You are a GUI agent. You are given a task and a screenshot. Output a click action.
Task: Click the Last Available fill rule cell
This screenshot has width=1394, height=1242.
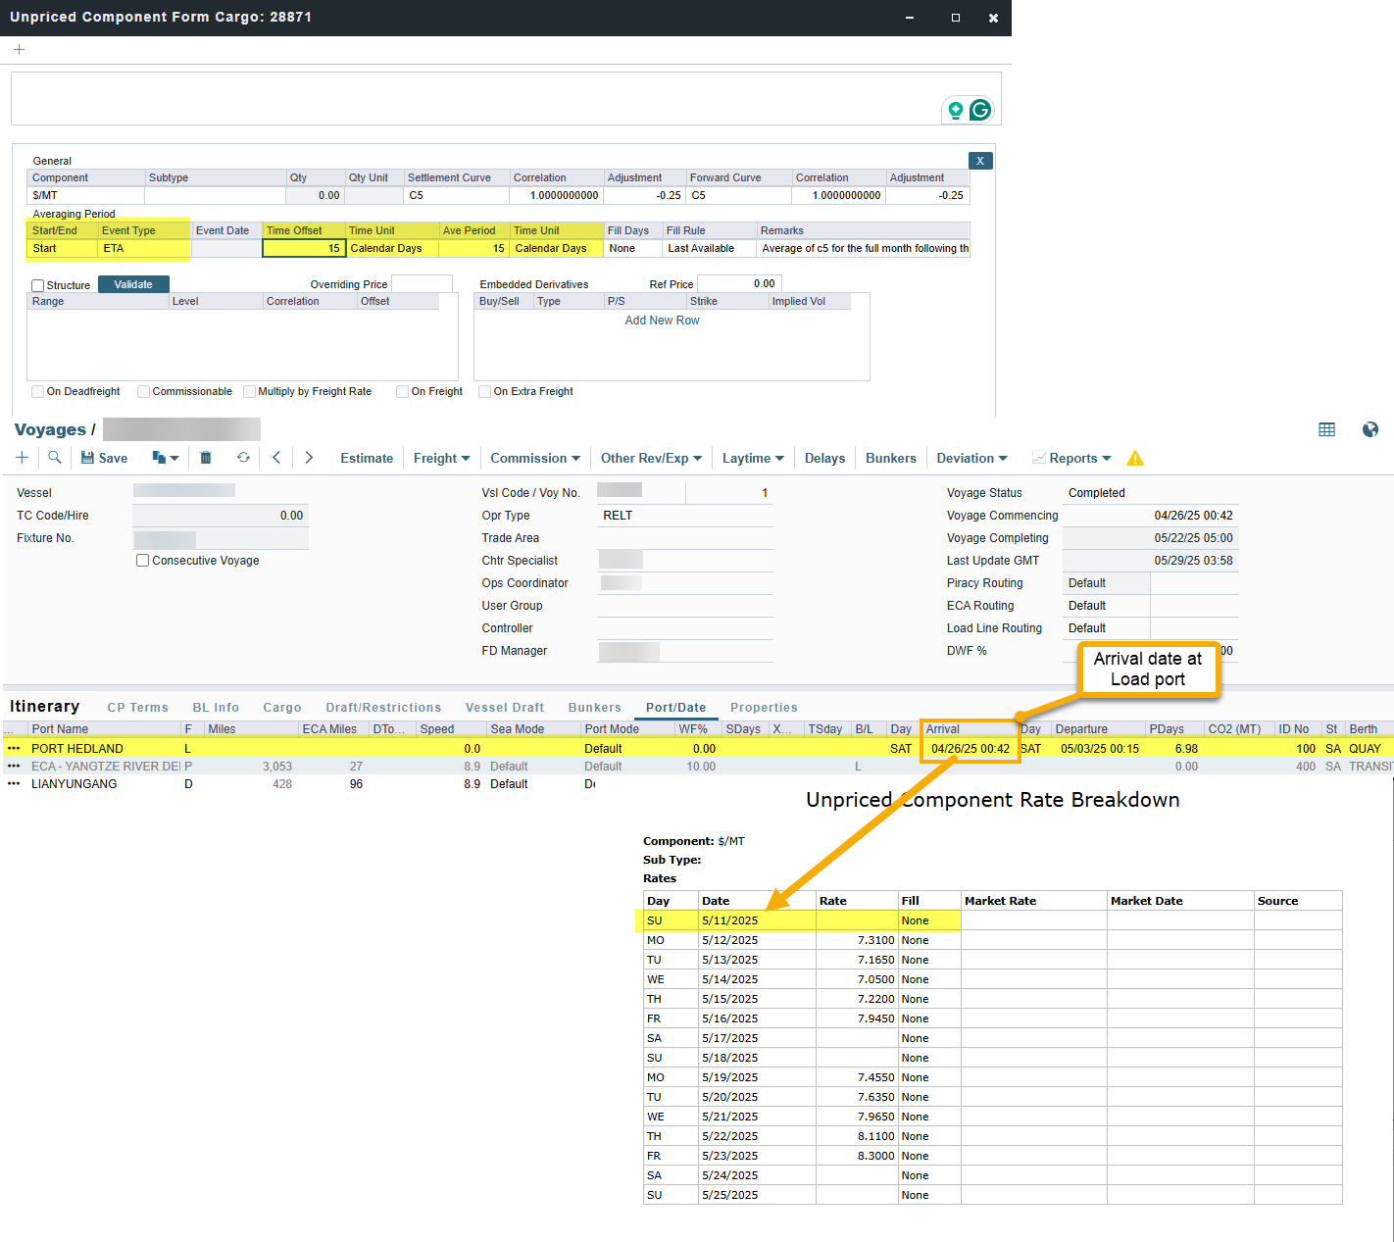[710, 248]
